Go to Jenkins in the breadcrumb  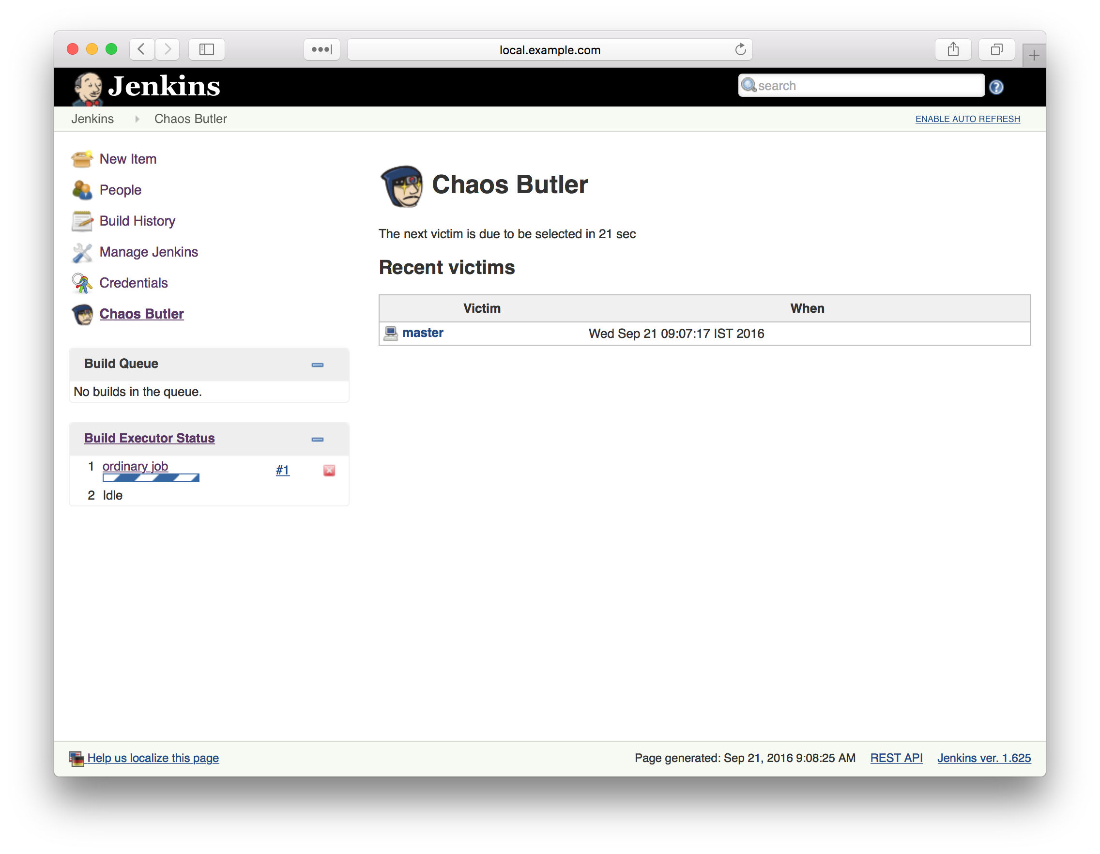pos(92,119)
